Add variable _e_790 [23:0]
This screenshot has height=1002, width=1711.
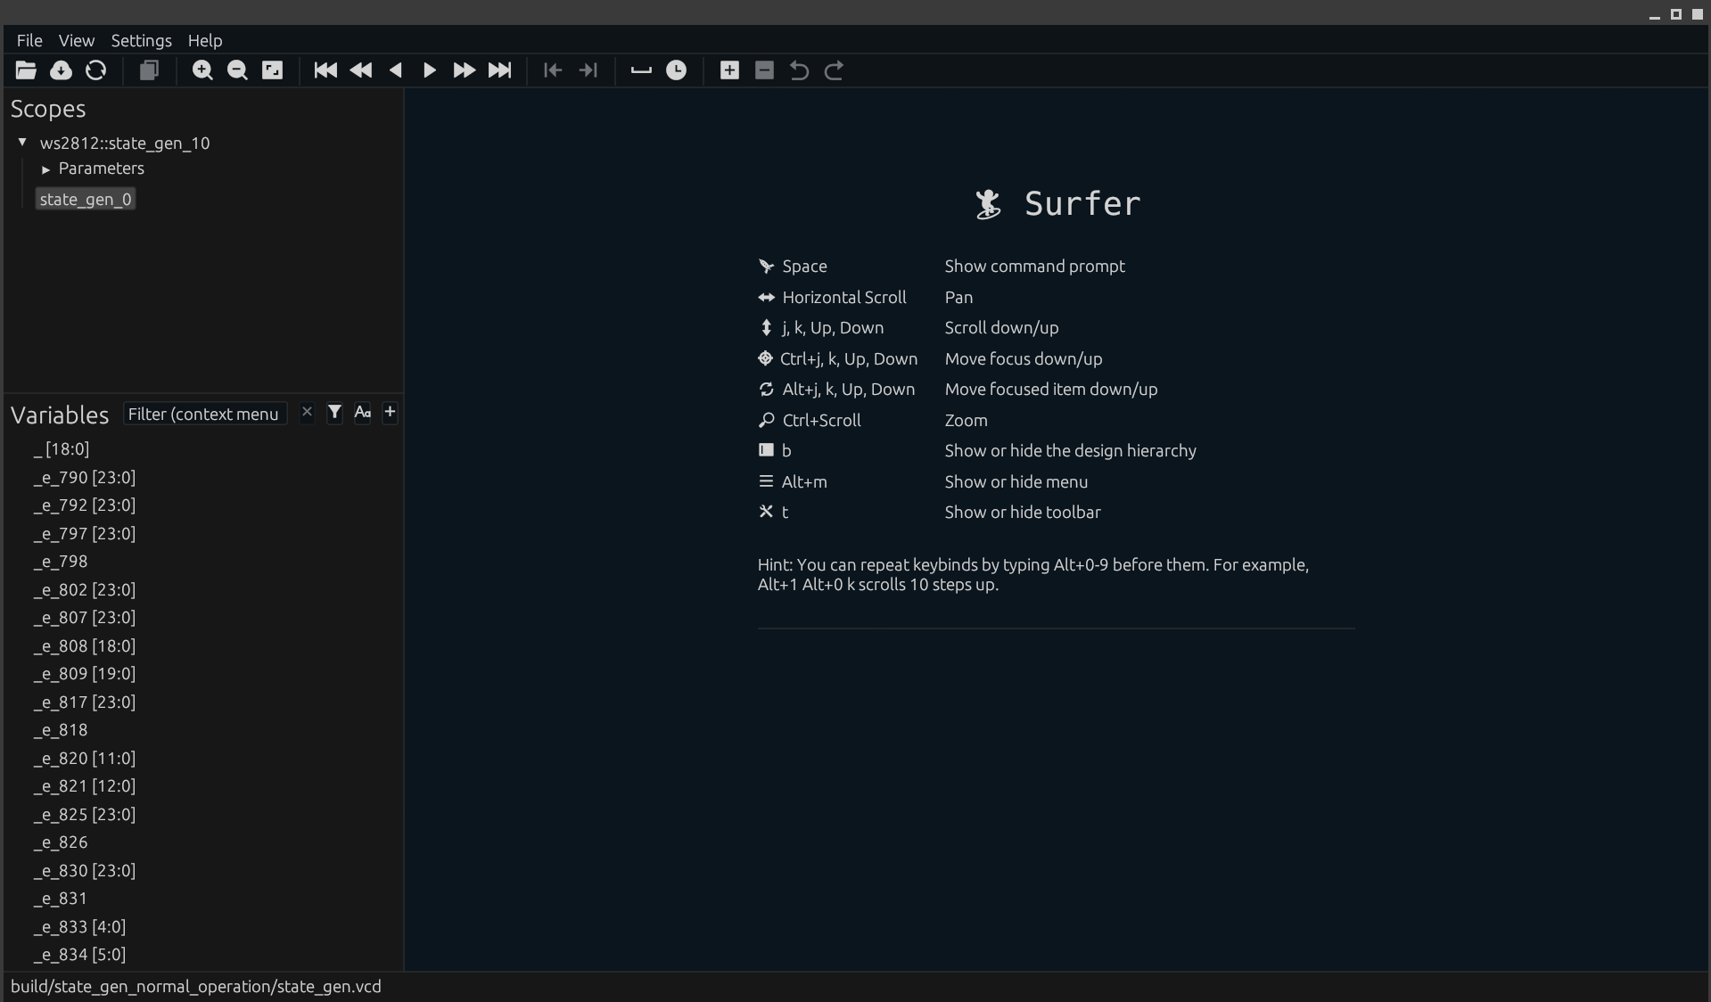(85, 478)
